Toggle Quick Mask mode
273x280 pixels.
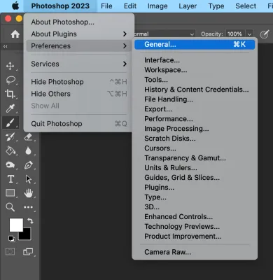coord(10,251)
